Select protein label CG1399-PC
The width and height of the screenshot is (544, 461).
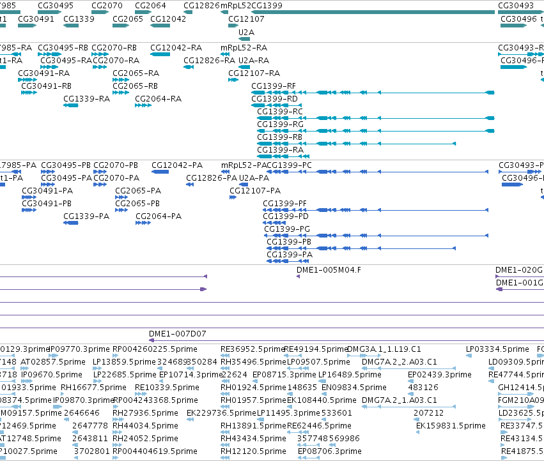coord(289,165)
